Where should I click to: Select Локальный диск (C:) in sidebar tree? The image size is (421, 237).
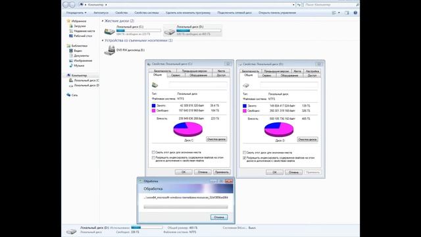click(86, 80)
